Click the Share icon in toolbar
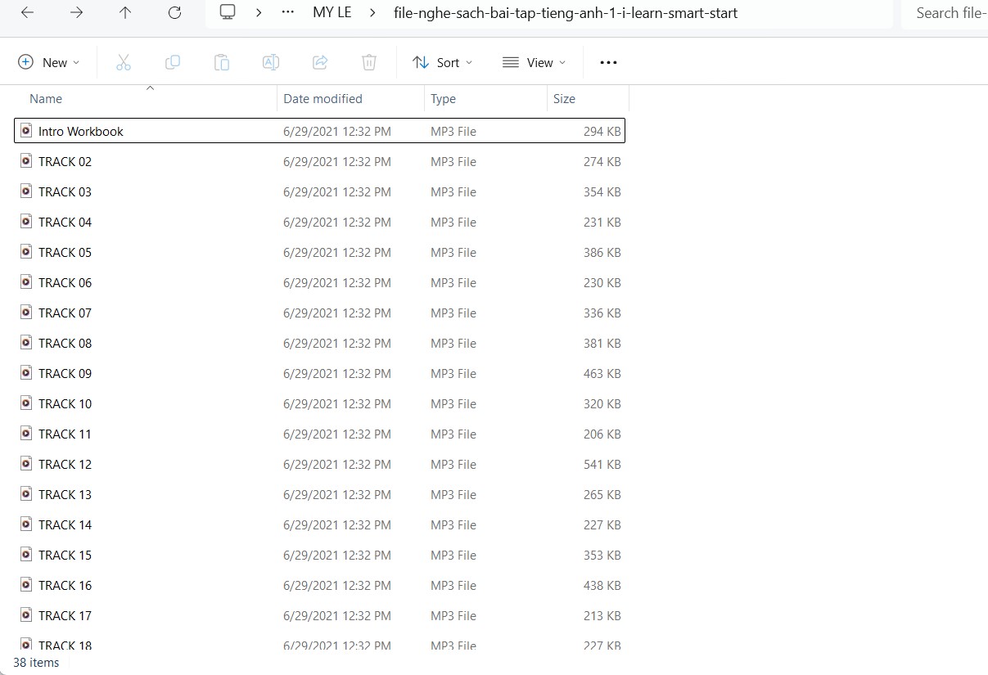Viewport: 988px width, 675px height. (x=320, y=62)
